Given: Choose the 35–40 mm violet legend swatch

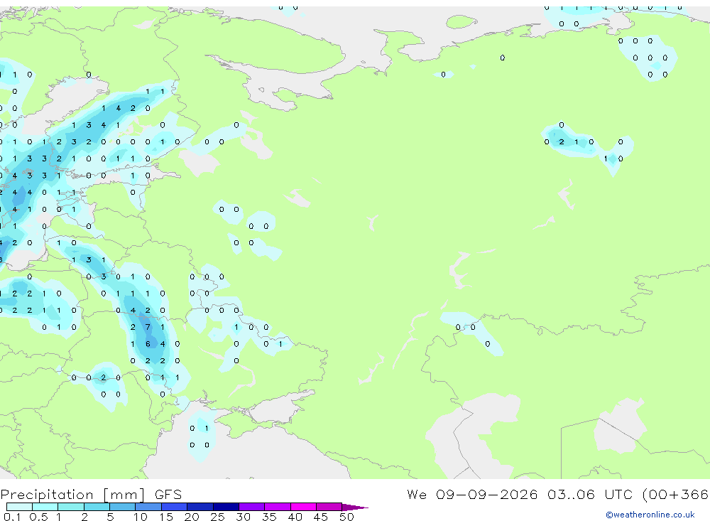Looking at the screenshot, I should click(278, 507).
